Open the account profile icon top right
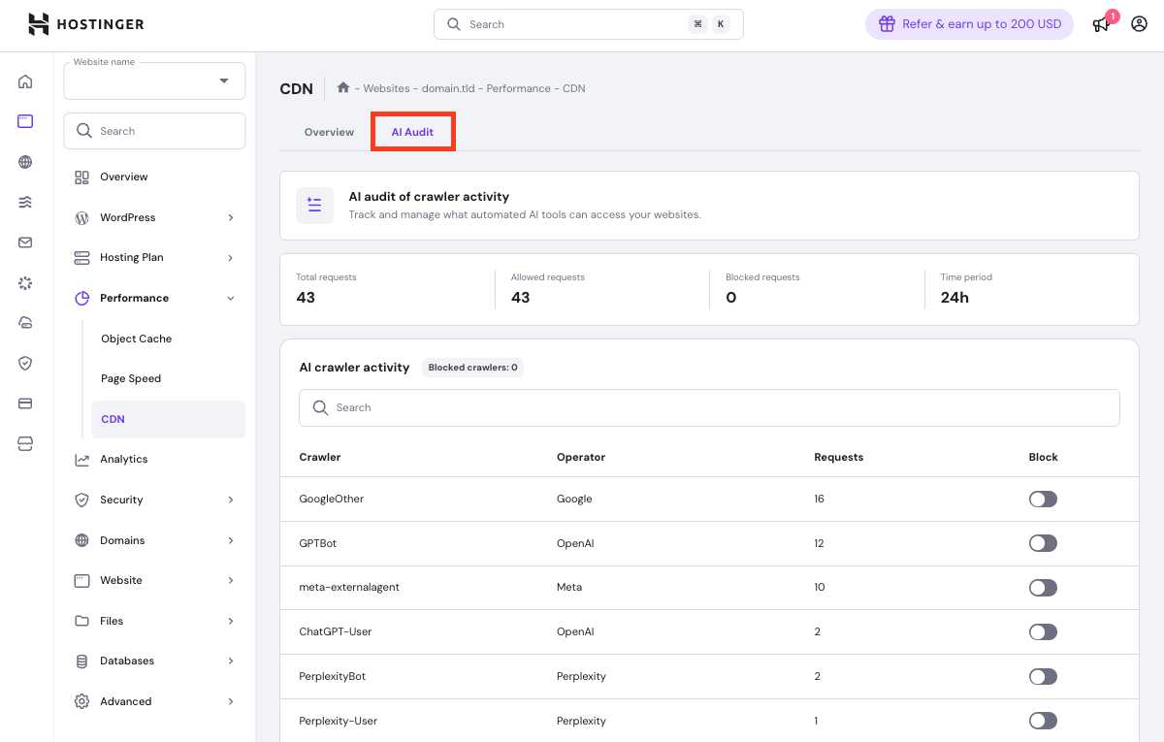Image resolution: width=1164 pixels, height=742 pixels. click(x=1139, y=24)
